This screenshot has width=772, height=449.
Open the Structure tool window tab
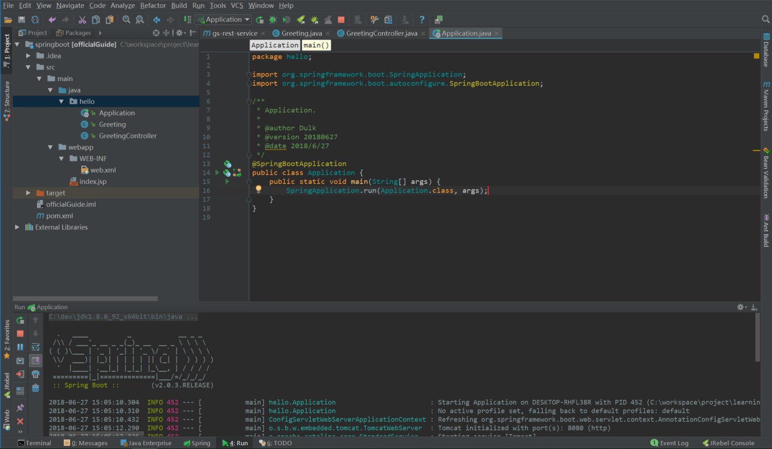pos(6,100)
